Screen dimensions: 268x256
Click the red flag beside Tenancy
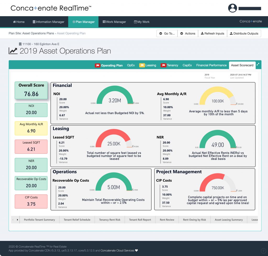pyautogui.click(x=163, y=65)
